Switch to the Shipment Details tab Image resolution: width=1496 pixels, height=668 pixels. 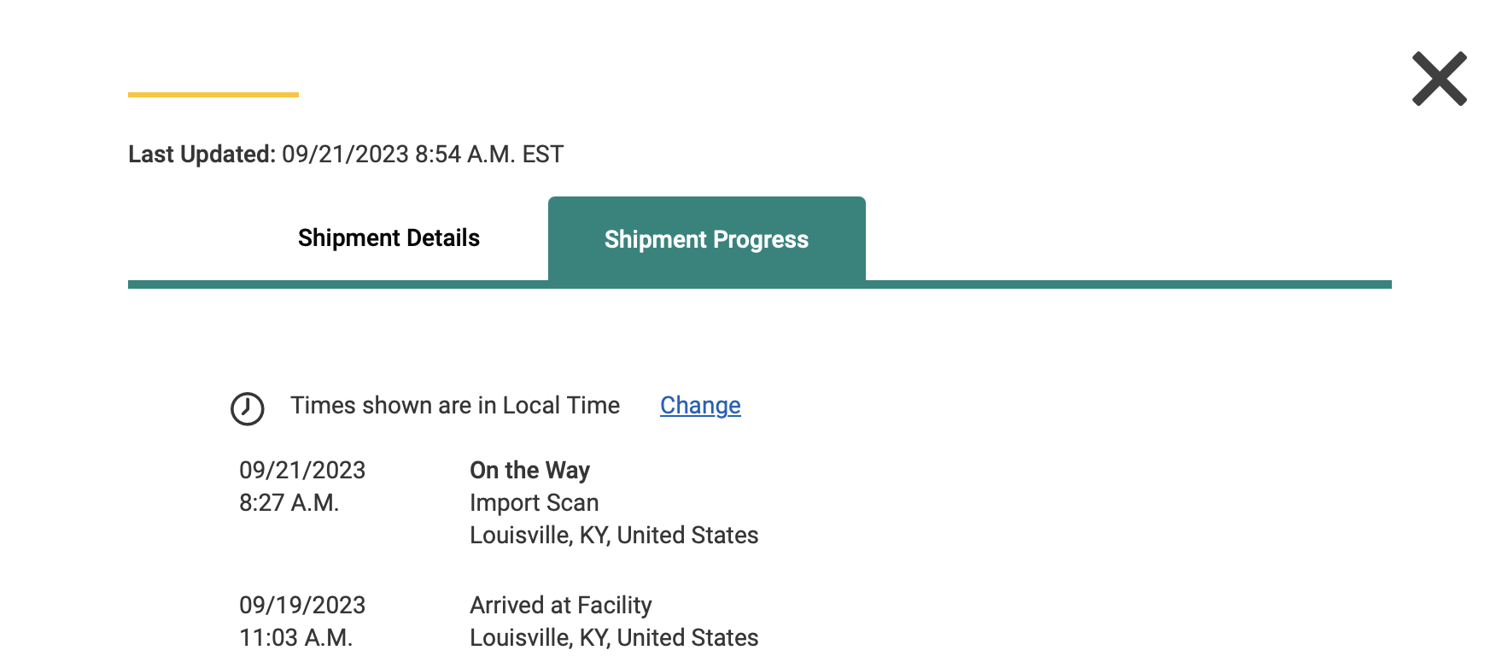pos(389,238)
